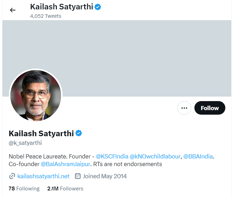233x197 pixels.
Task: Click the link chain icon before the website
Action: tap(12, 176)
